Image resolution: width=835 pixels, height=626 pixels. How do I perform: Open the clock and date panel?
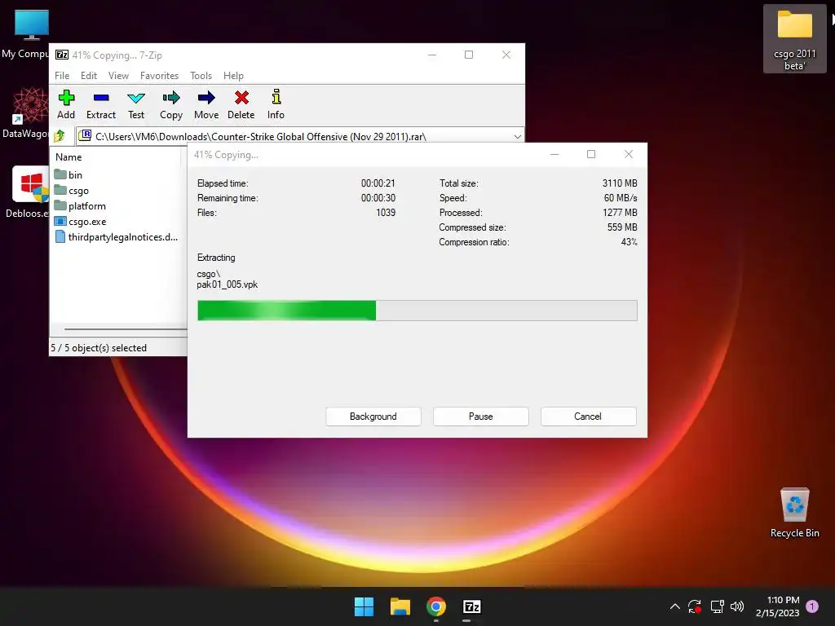click(x=777, y=606)
